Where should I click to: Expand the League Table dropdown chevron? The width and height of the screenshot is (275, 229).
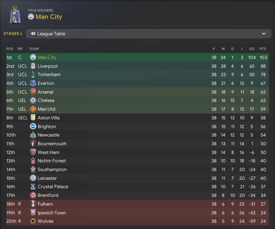coord(264,34)
